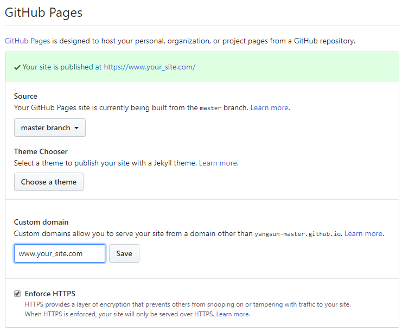Focus the custom domain input field
The width and height of the screenshot is (402, 331).
[x=60, y=253]
